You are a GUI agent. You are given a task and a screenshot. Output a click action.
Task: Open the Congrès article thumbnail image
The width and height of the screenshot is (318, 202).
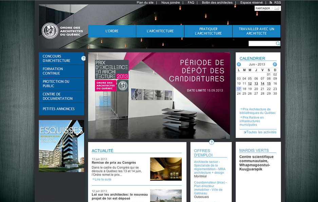166,169
